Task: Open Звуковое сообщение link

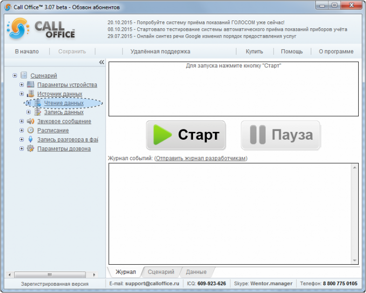Action: click(x=64, y=121)
